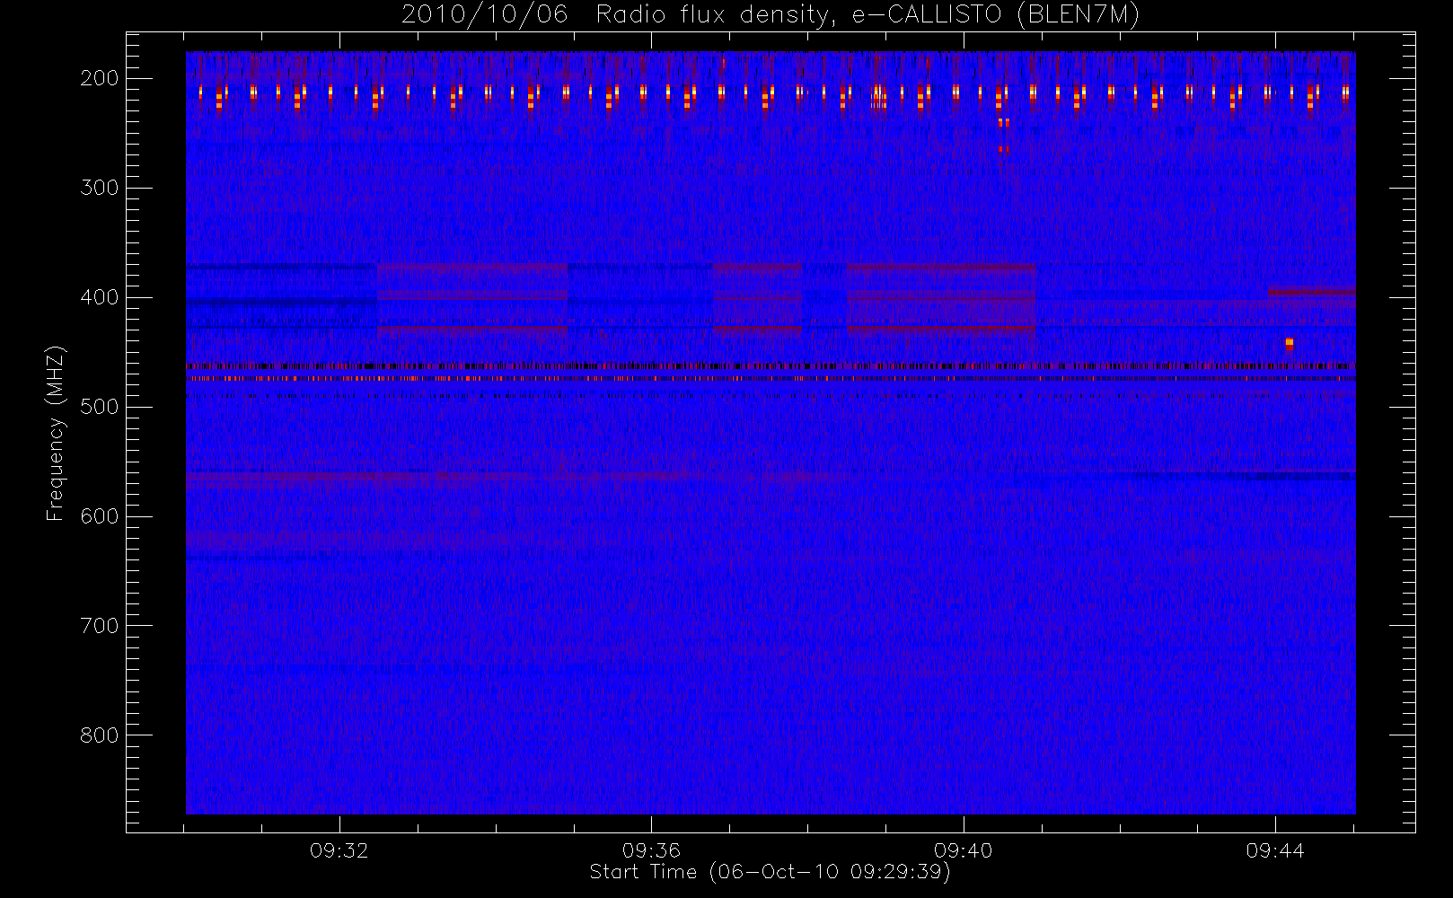Viewport: 1453px width, 898px height.
Task: Click the bright burst spot near 440 MHz at 09:44
Action: [x=1290, y=343]
